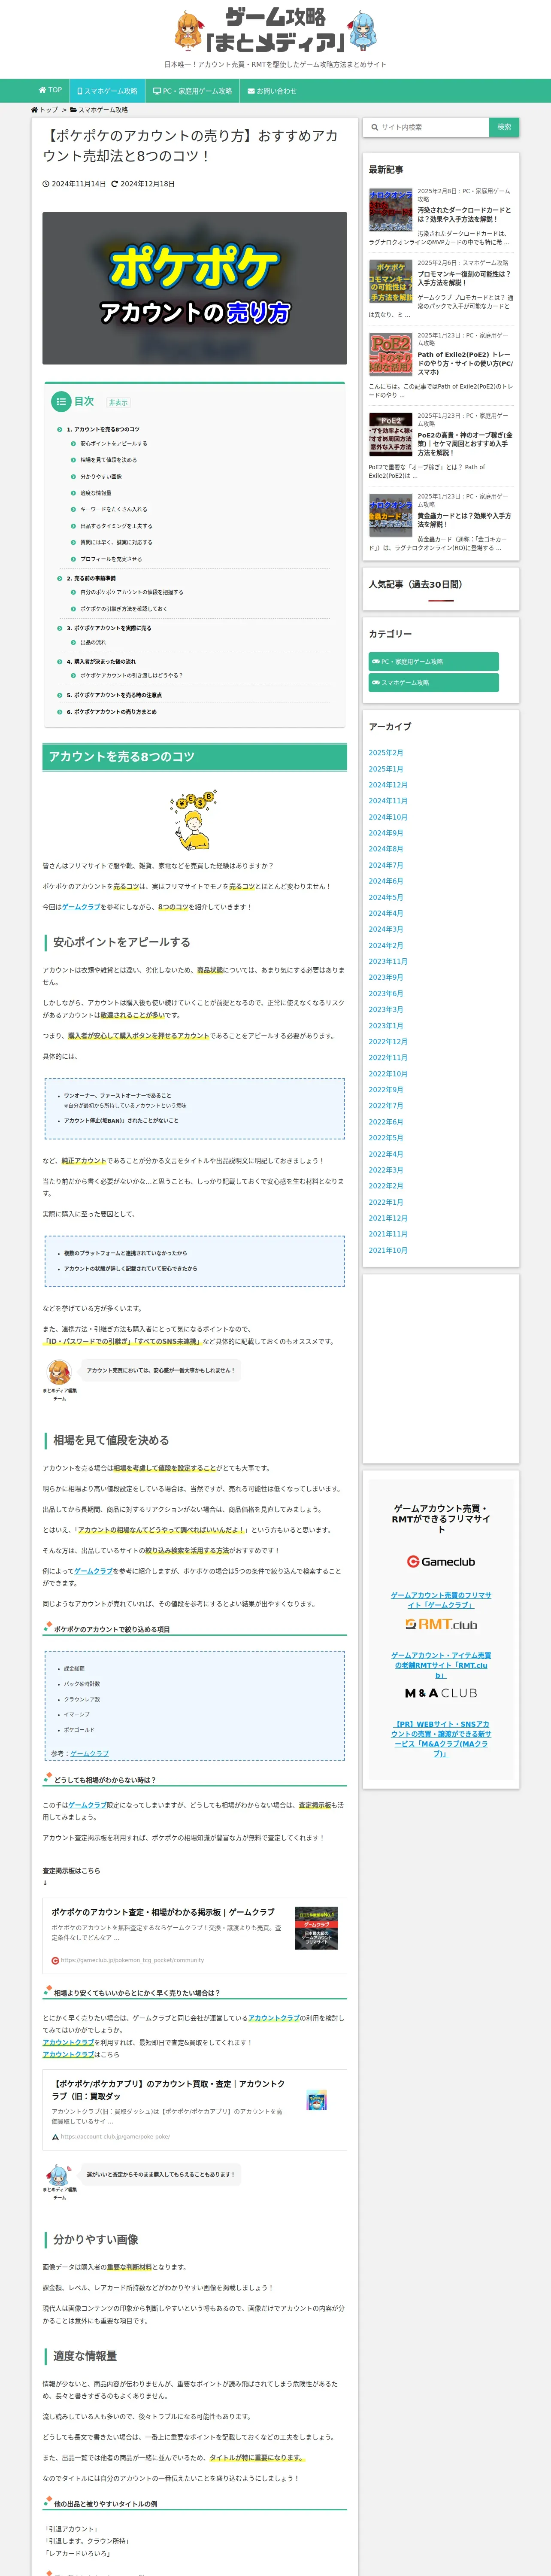Viewport: 551px width, 2576px height.
Task: Open the ポケポケ account selling hero image
Action: click(195, 288)
